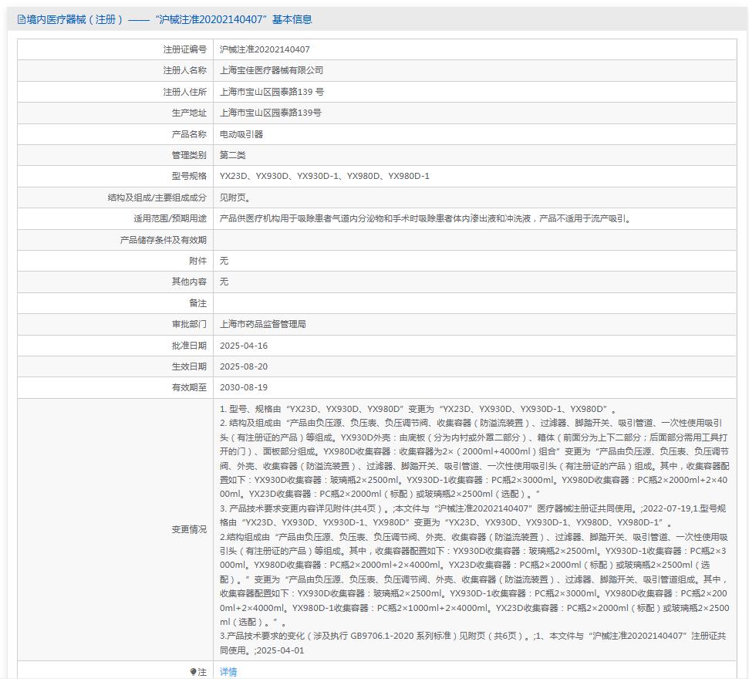Click the 见附页 value for structure composition
Image resolution: width=749 pixels, height=682 pixels.
pos(234,198)
